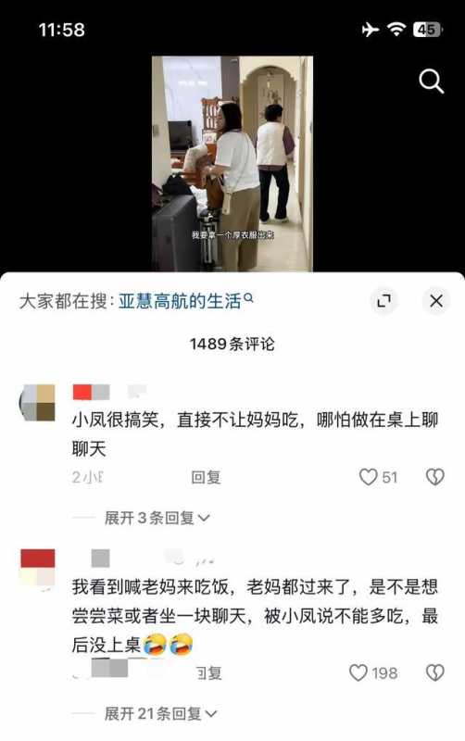Reply to the 小凤很搞笑 comment
This screenshot has height=741, width=465.
pos(206,477)
